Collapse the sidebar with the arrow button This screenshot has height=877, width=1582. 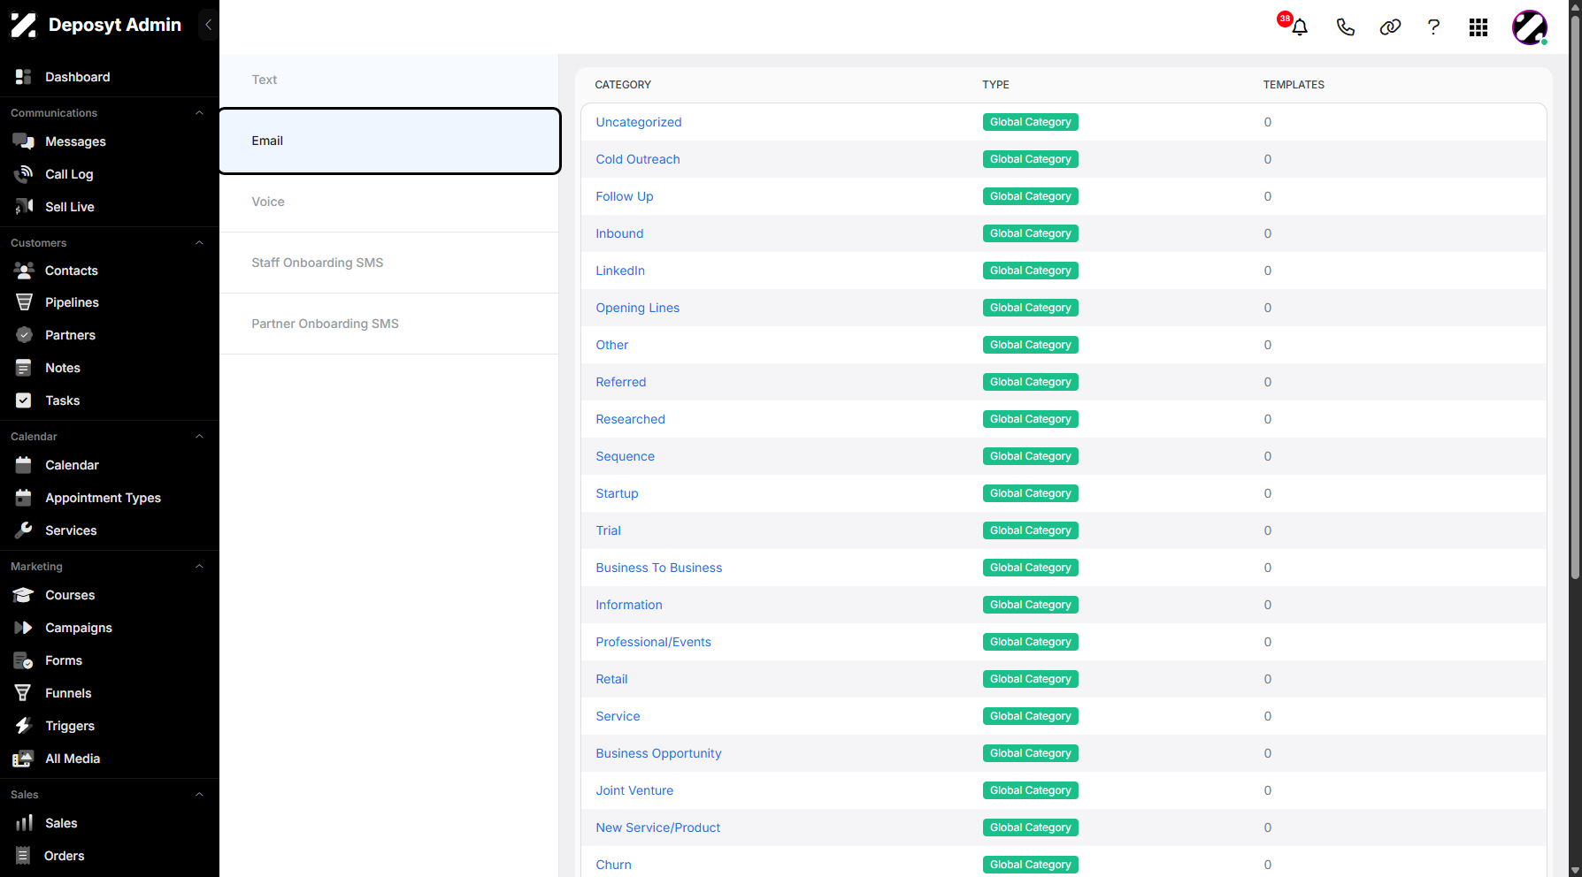208,25
